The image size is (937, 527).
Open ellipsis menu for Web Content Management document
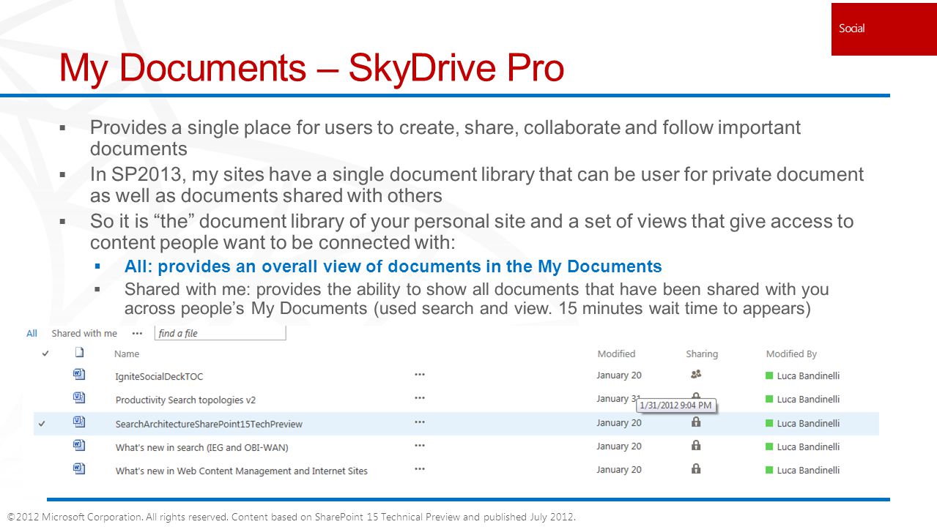(420, 468)
